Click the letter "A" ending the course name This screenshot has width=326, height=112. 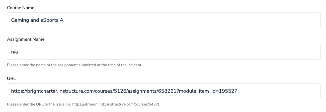pos(61,20)
